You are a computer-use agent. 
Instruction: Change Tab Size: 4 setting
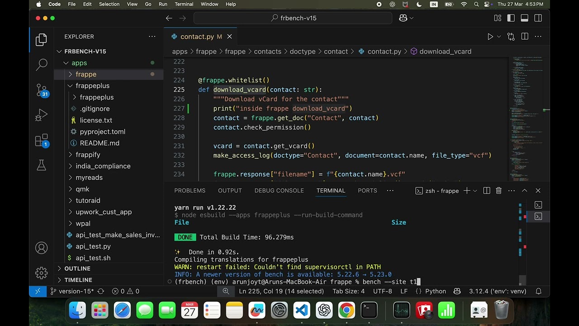tap(348, 292)
